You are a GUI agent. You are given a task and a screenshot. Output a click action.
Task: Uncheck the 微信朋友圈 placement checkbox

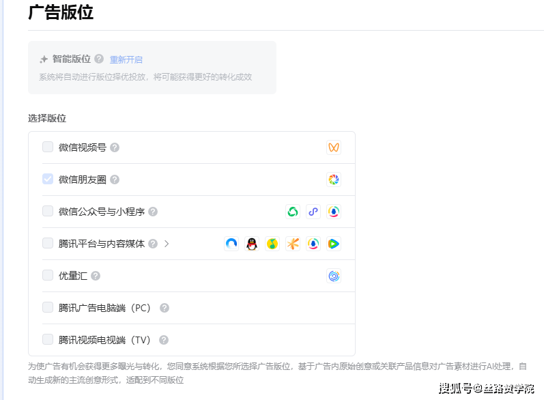pyautogui.click(x=48, y=179)
